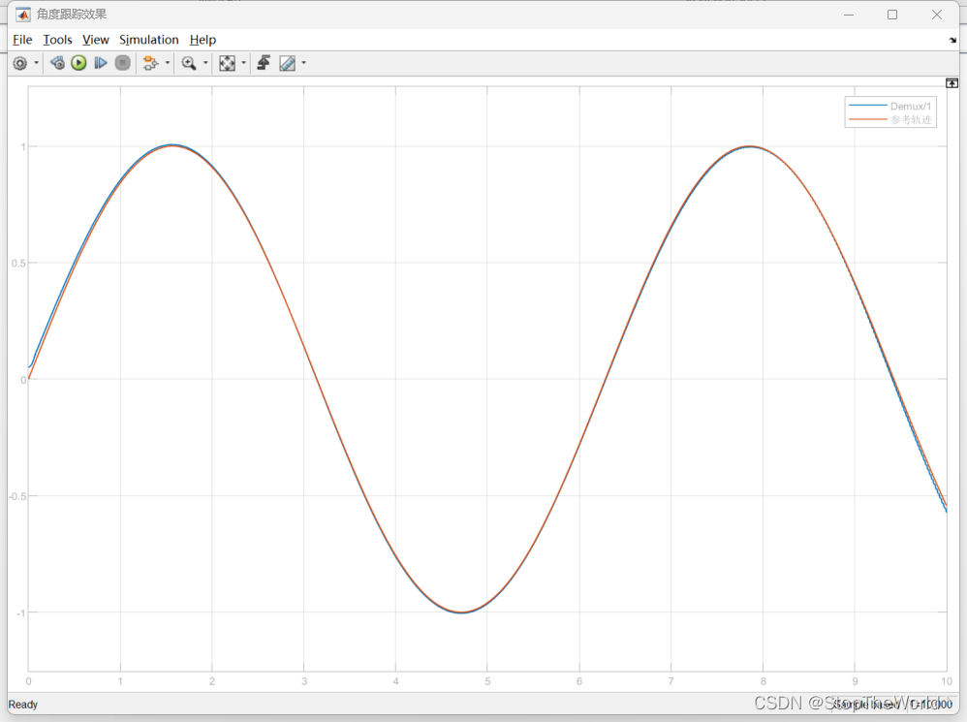Toggle the 参考轨迹 legend entry
The width and height of the screenshot is (967, 722).
pyautogui.click(x=890, y=119)
